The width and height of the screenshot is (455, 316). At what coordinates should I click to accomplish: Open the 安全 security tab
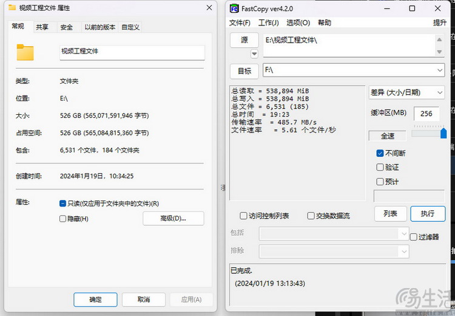[67, 27]
